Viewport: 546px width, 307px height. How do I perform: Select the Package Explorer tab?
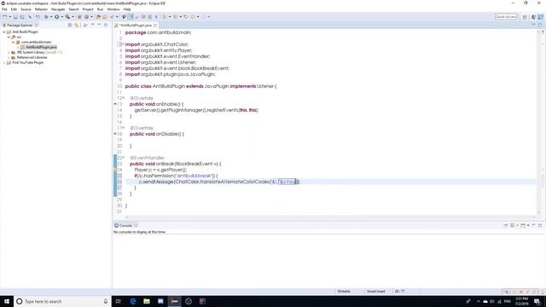pyautogui.click(x=20, y=25)
